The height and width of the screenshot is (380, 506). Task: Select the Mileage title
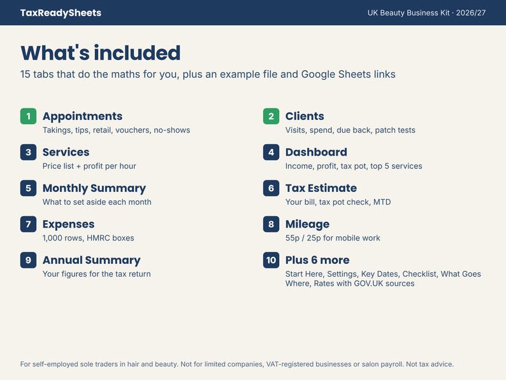click(308, 224)
